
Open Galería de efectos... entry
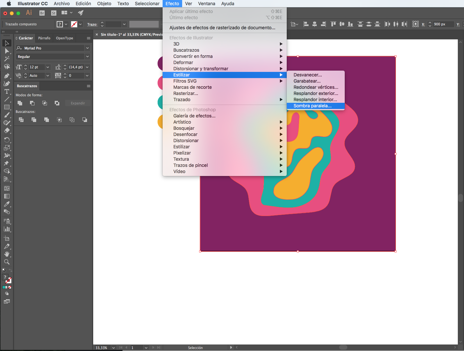click(x=225, y=116)
